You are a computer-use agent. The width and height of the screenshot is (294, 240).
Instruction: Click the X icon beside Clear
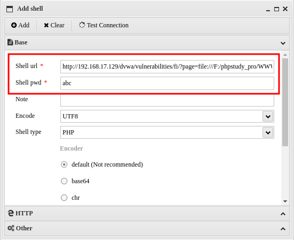click(47, 25)
